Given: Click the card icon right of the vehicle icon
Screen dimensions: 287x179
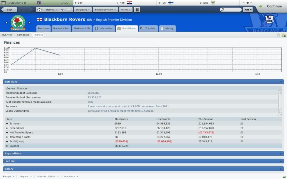Looking at the screenshot, I should pos(69,10).
